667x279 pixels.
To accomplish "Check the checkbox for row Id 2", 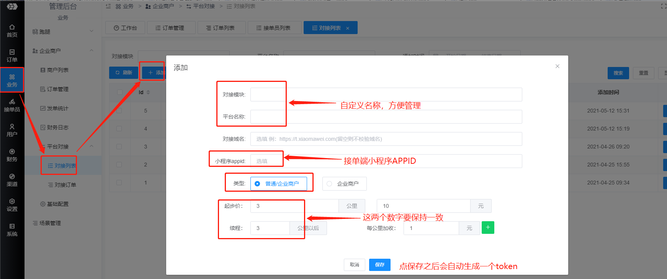I will pyautogui.click(x=119, y=165).
